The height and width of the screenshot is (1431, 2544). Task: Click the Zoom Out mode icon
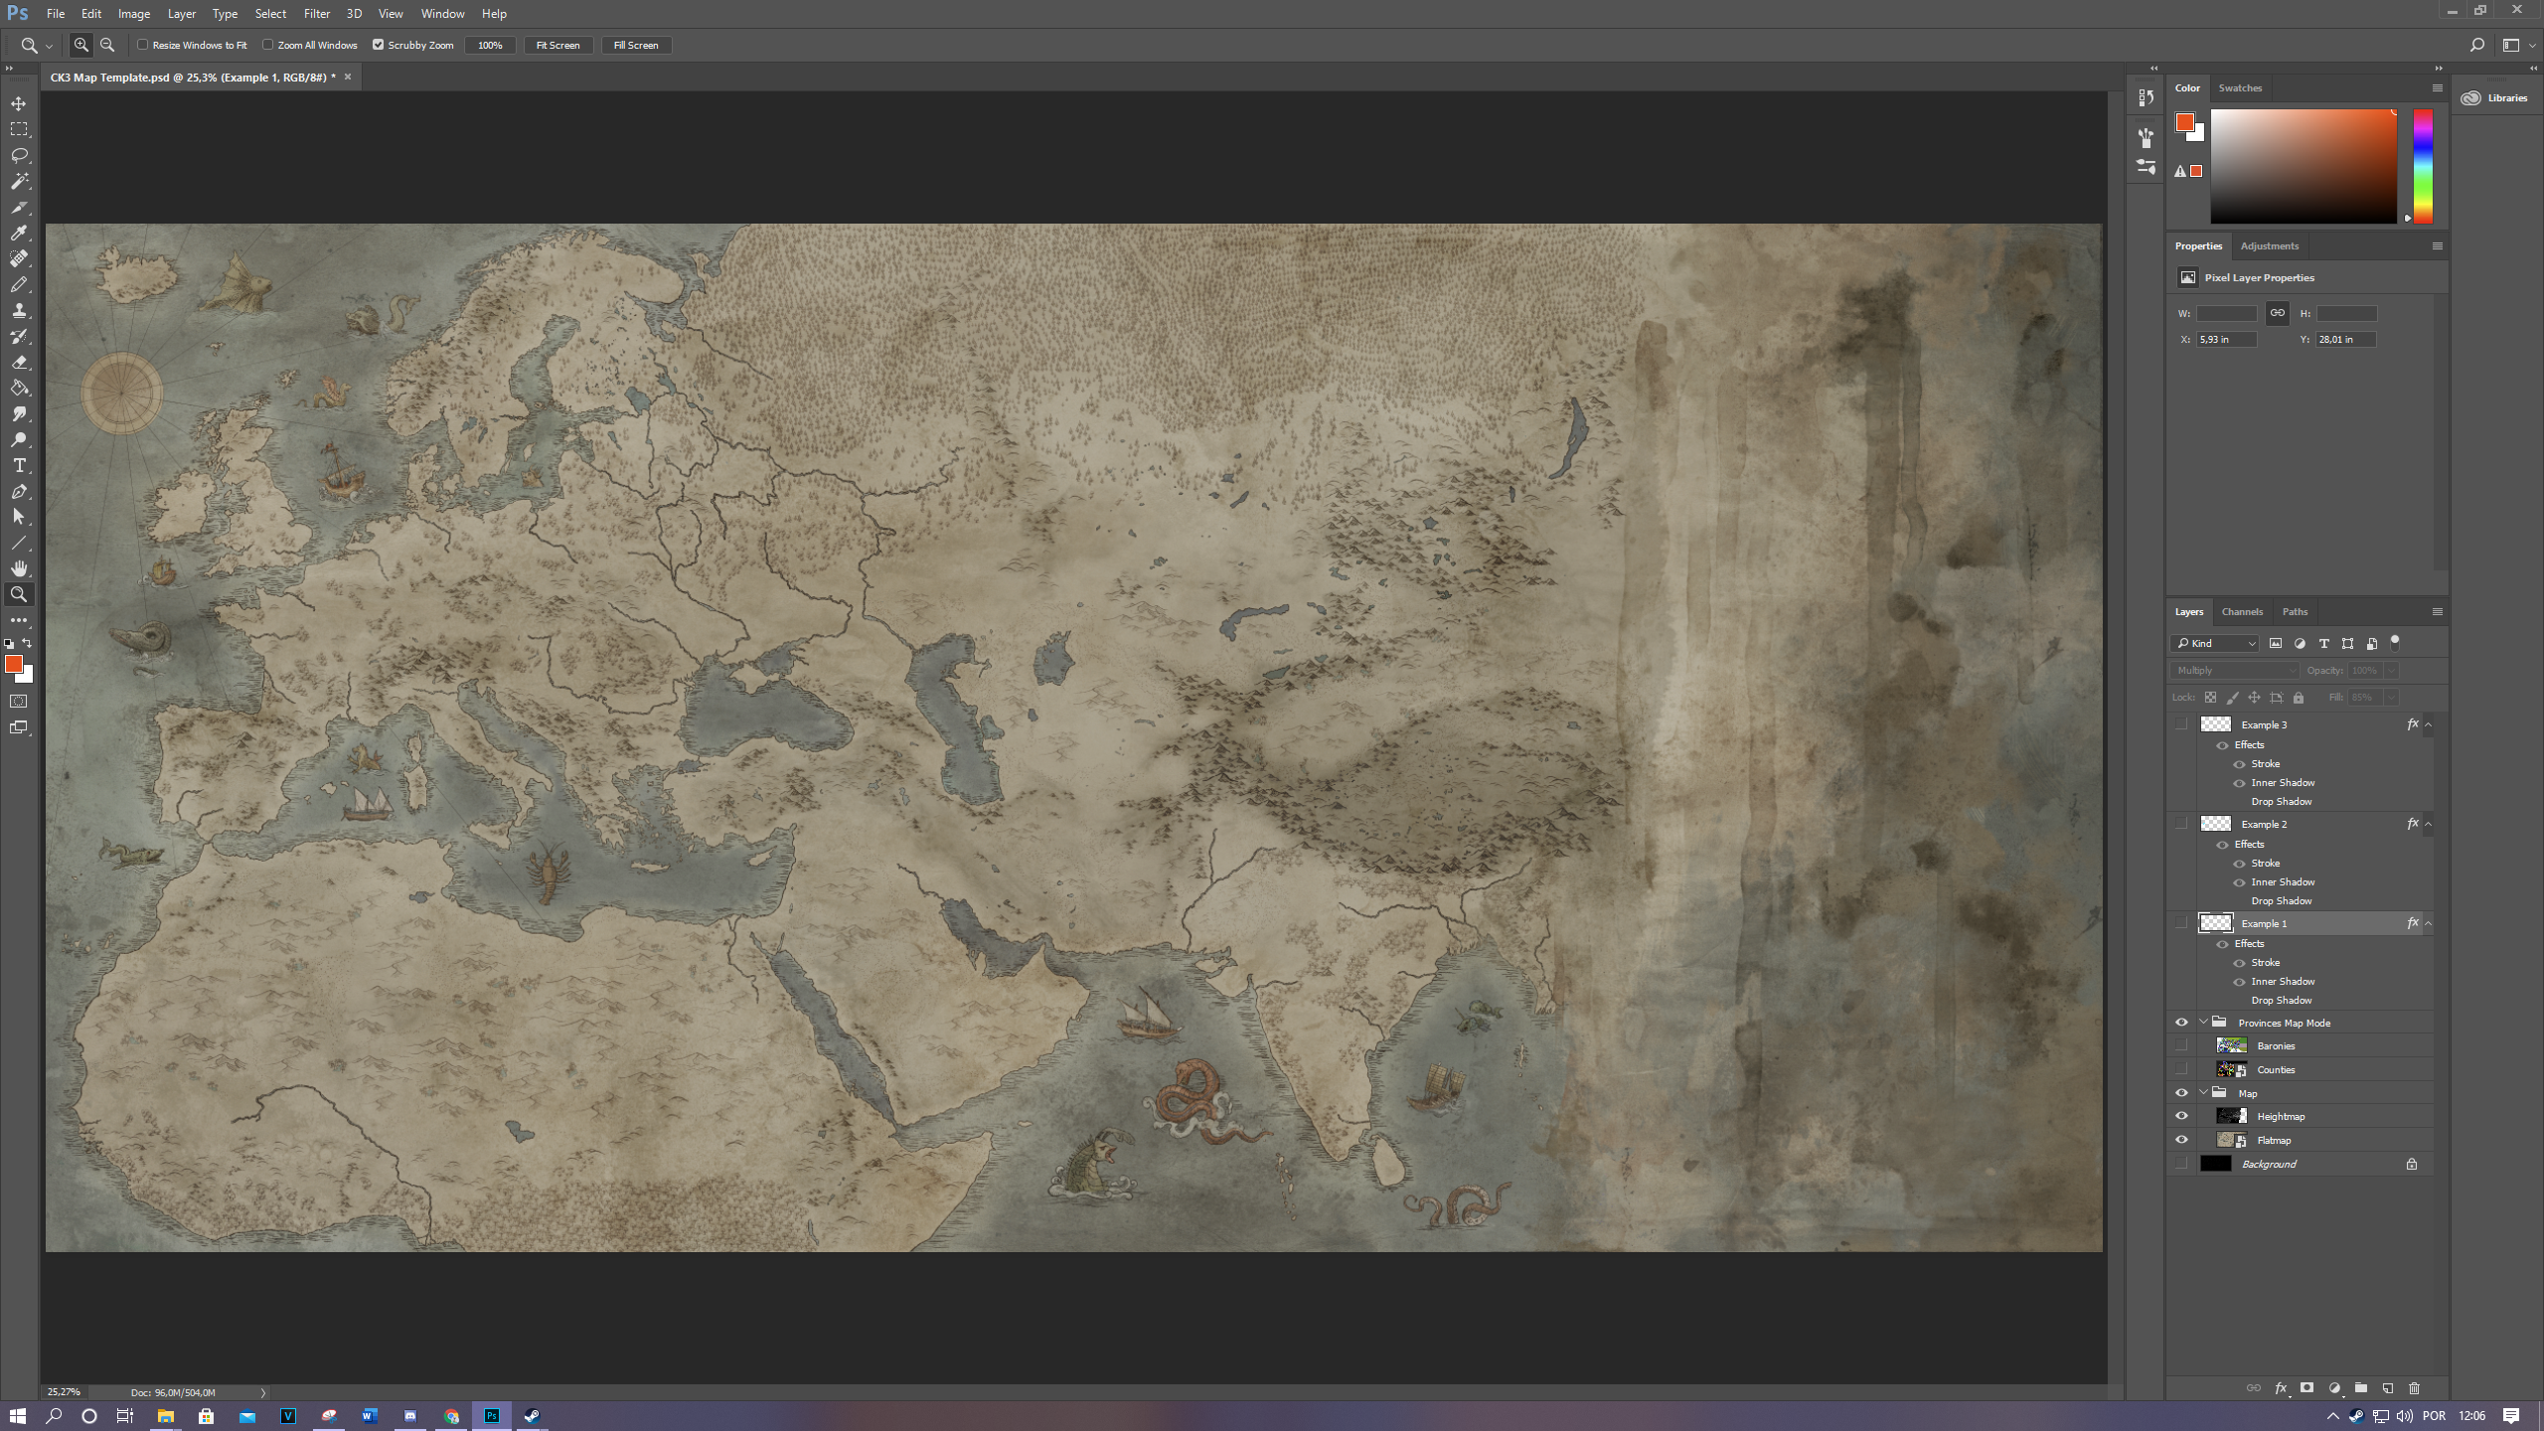107,45
